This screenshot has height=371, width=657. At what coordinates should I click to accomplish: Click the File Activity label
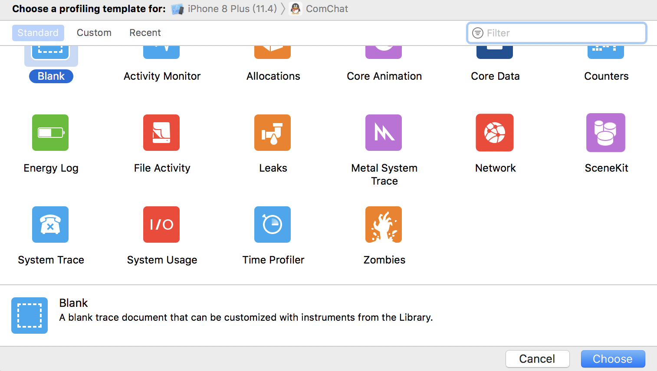(162, 168)
